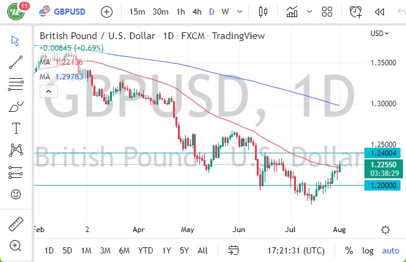406x262 pixels.
Task: Toggle percent scale mode
Action: (x=349, y=250)
